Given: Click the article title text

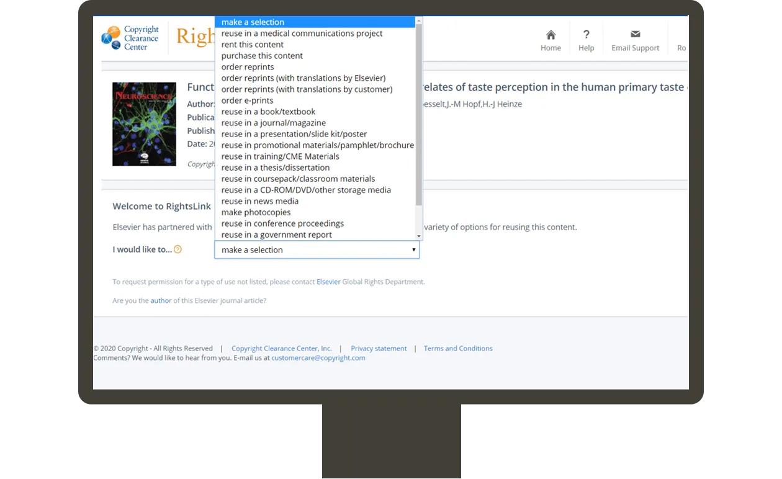Looking at the screenshot, I should pyautogui.click(x=555, y=87).
